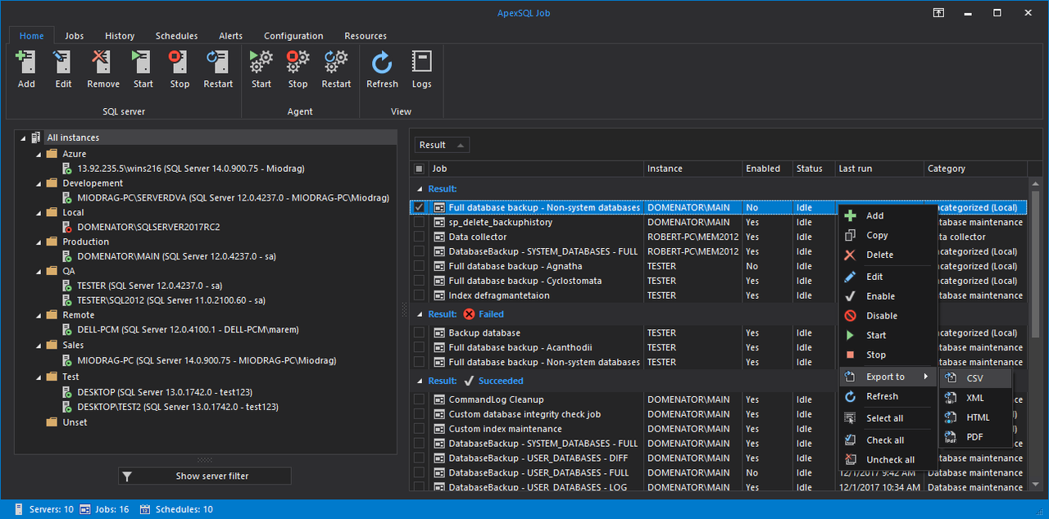Click the splitter grip between the two panels
Image resolution: width=1049 pixels, height=519 pixels.
403,310
